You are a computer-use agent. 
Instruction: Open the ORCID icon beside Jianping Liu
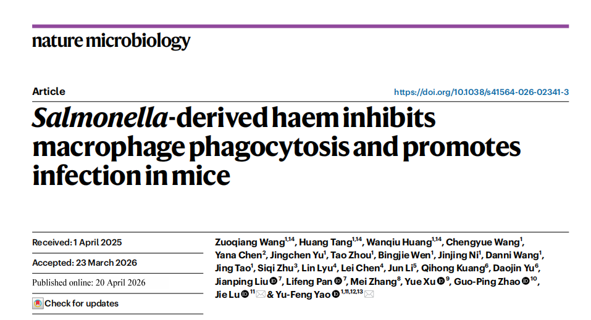(273, 281)
